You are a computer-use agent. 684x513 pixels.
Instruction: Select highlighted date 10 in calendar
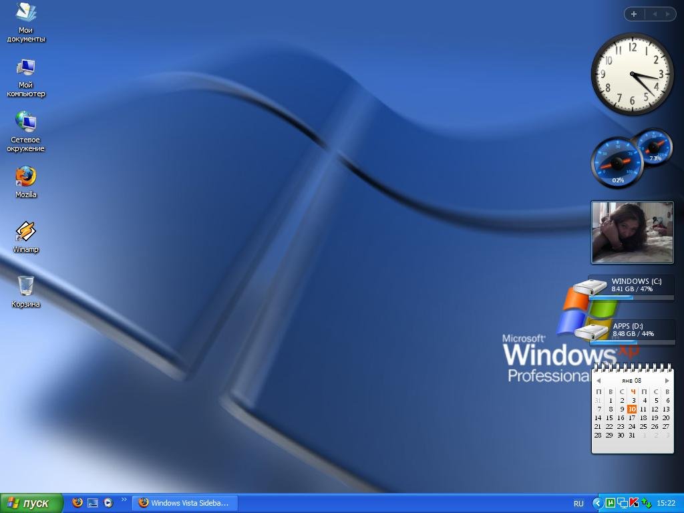[632, 409]
